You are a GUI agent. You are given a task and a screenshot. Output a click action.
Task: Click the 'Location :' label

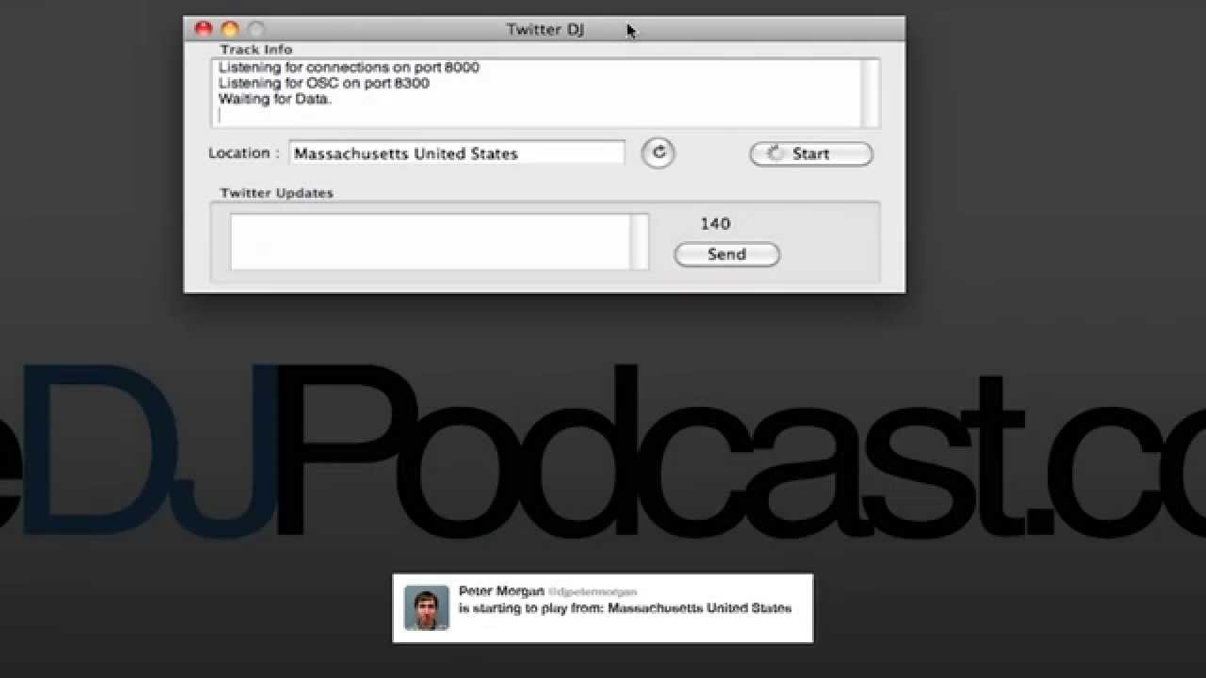coord(244,153)
